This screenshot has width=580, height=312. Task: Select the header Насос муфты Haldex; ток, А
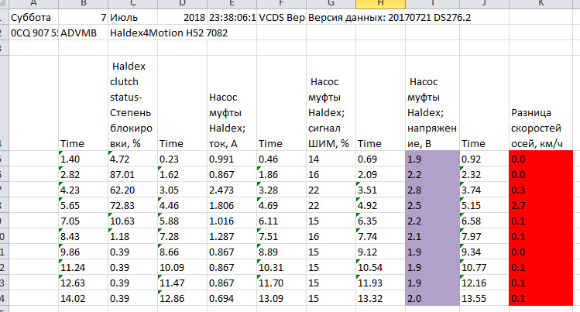click(232, 103)
